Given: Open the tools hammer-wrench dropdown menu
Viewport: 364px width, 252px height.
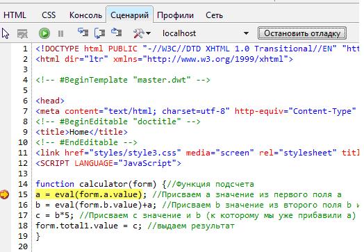Looking at the screenshot, I should pyautogui.click(x=142, y=33).
